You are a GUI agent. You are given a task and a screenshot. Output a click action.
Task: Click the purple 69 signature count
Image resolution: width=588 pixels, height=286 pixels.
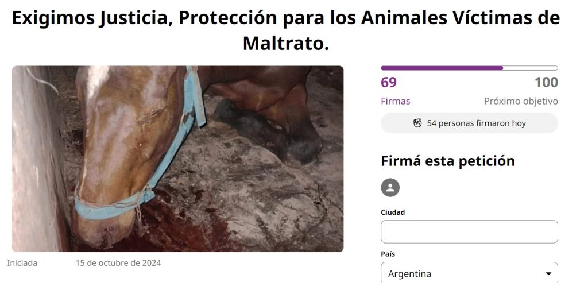(x=389, y=83)
